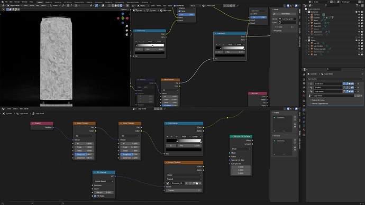Switch to Shading workspace tab
This screenshot has height=205, width=365.
(89, 2)
